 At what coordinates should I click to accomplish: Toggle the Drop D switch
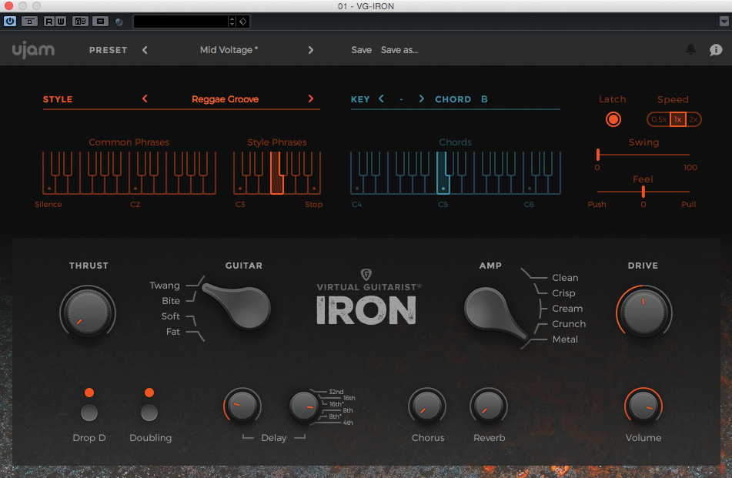tap(89, 412)
